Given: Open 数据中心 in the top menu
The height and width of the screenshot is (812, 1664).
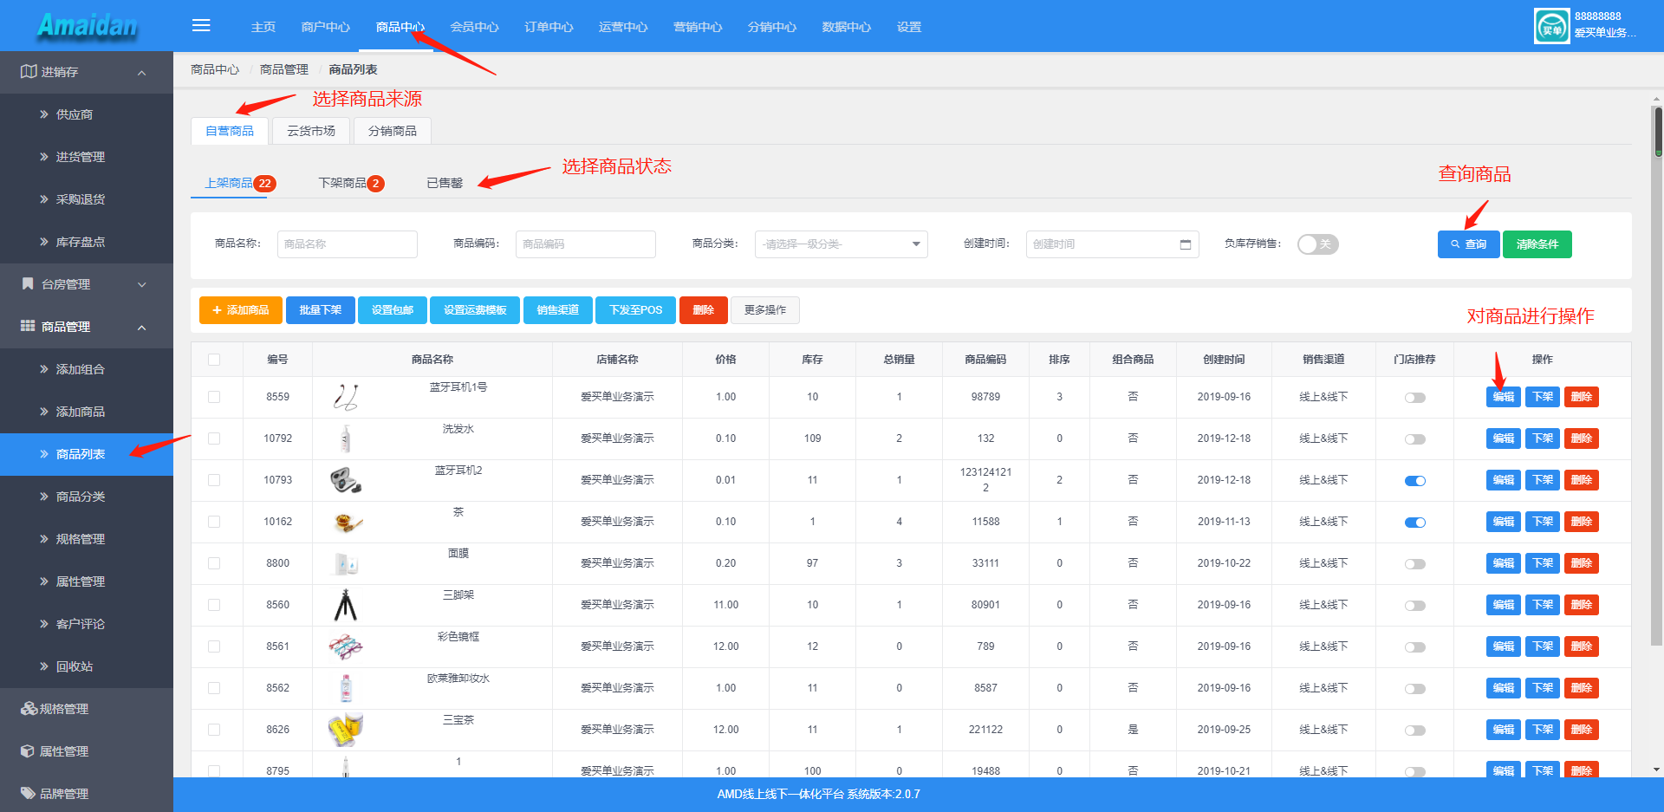Looking at the screenshot, I should tap(846, 27).
